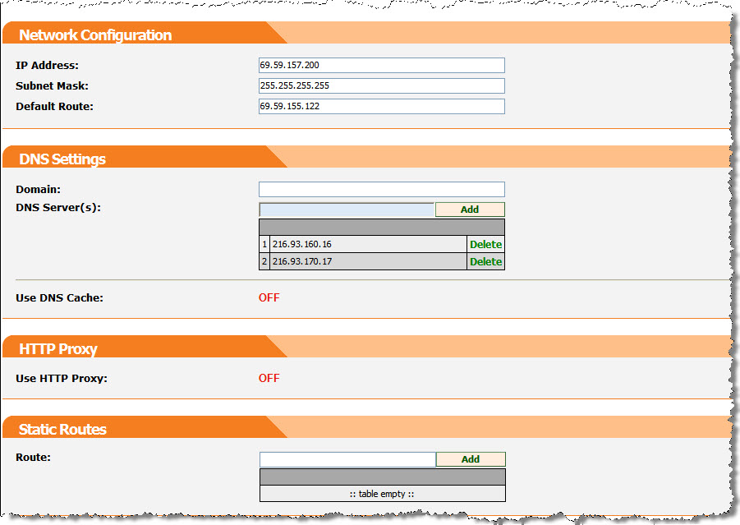Select the Subnet Mask text box
The width and height of the screenshot is (740, 525).
[x=381, y=85]
